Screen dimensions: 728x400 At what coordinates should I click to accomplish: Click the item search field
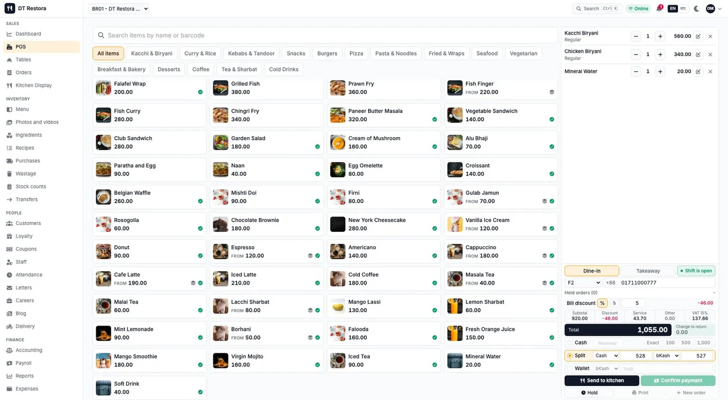pos(325,35)
